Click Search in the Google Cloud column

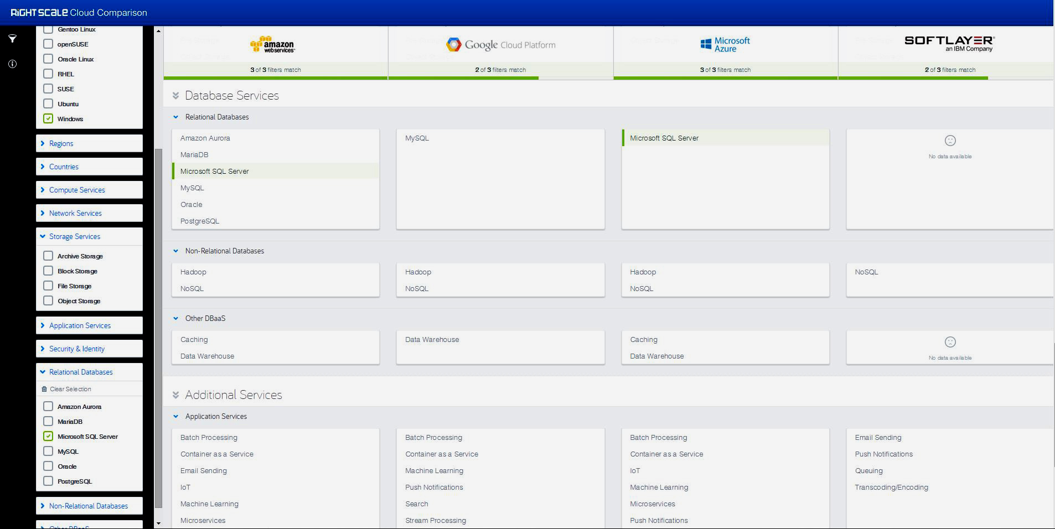[x=416, y=504]
